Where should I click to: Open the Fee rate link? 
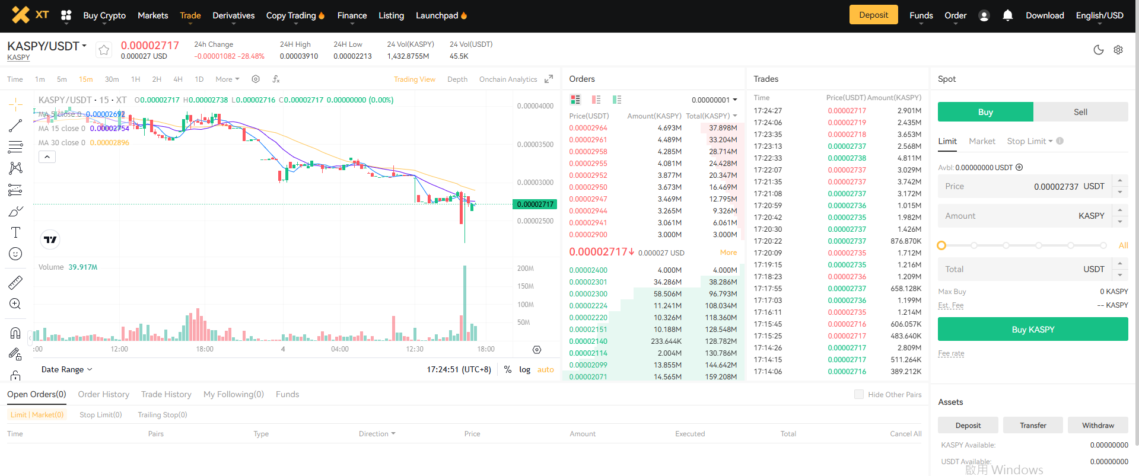[x=951, y=353]
